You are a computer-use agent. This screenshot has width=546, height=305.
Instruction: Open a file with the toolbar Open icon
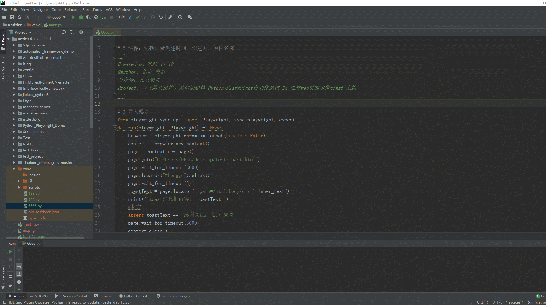pyautogui.click(x=4, y=17)
